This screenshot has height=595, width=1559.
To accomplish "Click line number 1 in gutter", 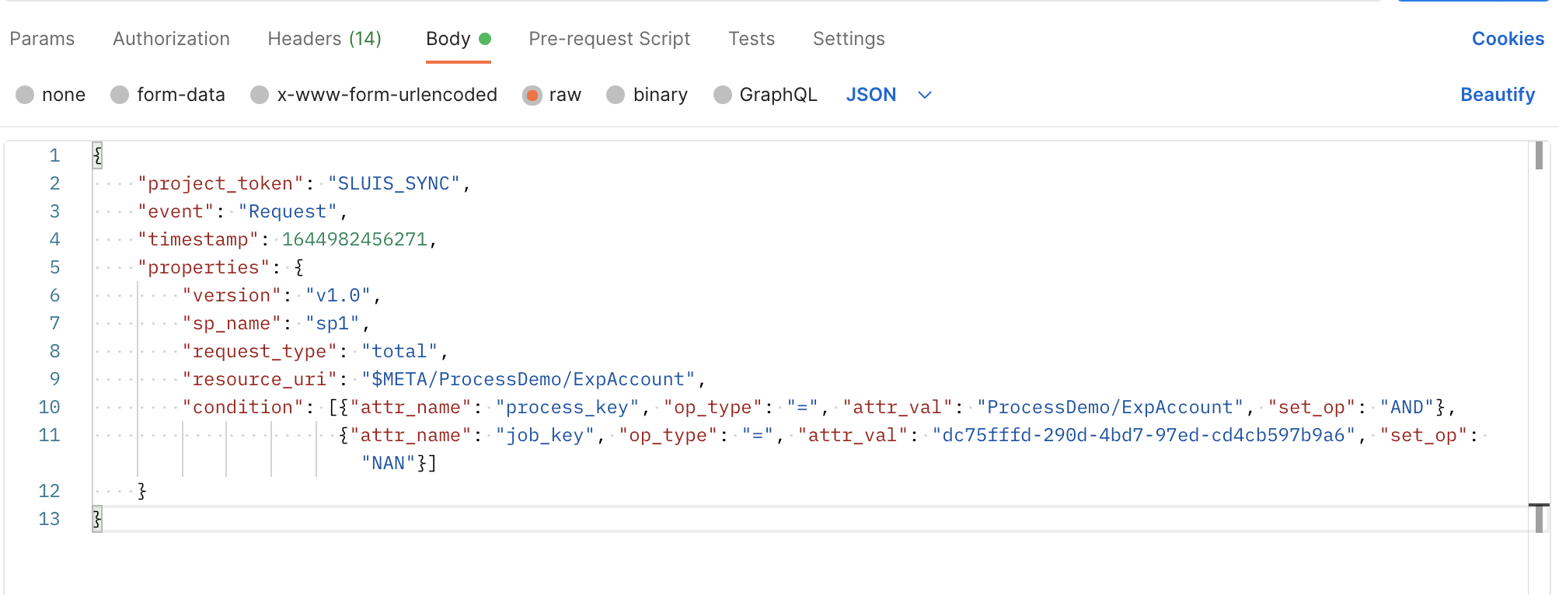I will [54, 155].
